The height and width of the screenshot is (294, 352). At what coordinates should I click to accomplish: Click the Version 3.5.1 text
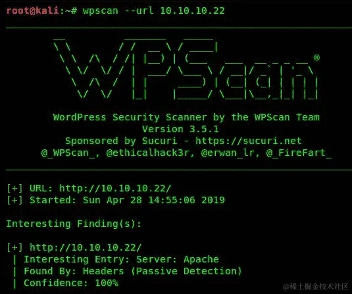[x=180, y=129]
